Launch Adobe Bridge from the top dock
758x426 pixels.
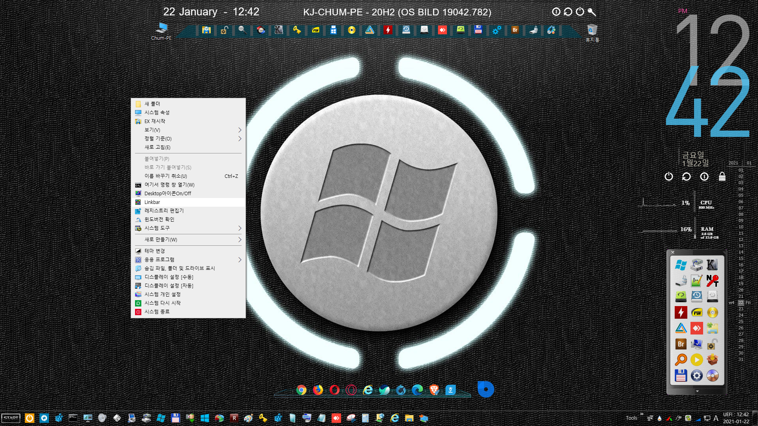tap(515, 30)
